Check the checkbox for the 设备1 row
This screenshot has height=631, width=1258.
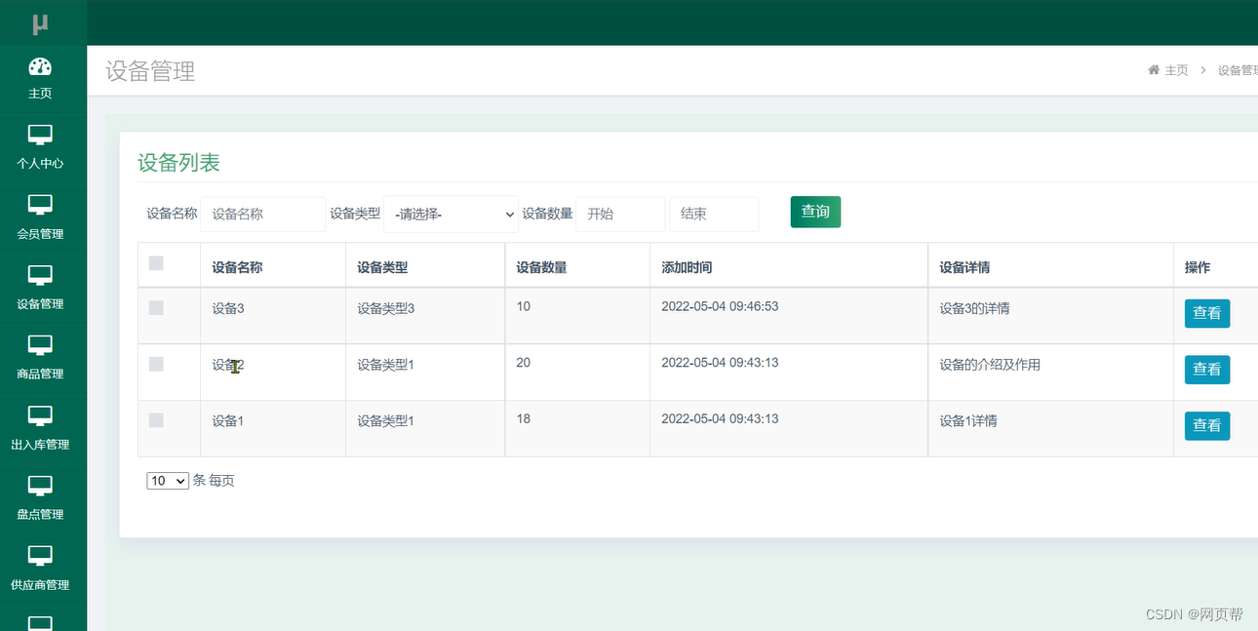tap(156, 420)
